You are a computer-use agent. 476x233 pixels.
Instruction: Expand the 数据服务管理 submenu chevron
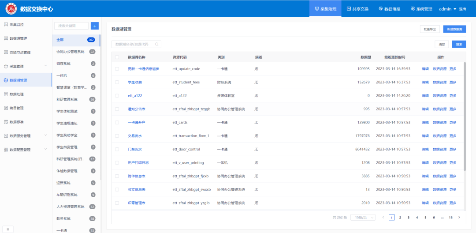45,135
